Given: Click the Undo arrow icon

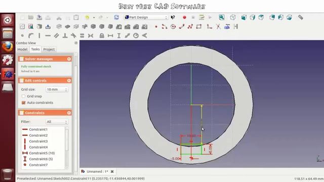Looking at the screenshot, I should tap(87, 18).
